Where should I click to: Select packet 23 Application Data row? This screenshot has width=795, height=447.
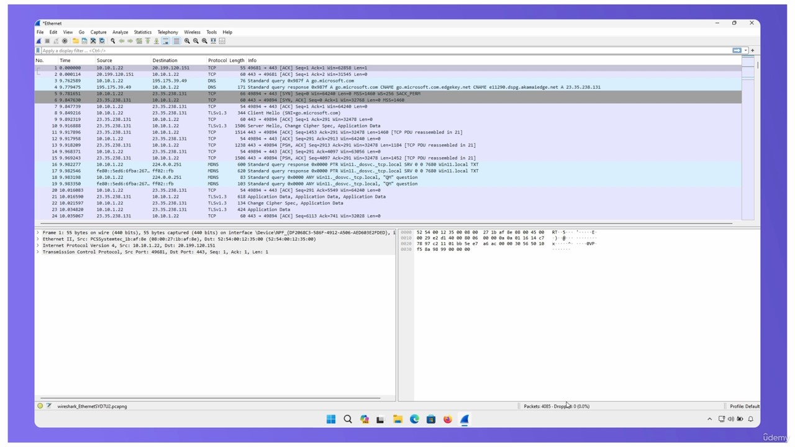388,209
